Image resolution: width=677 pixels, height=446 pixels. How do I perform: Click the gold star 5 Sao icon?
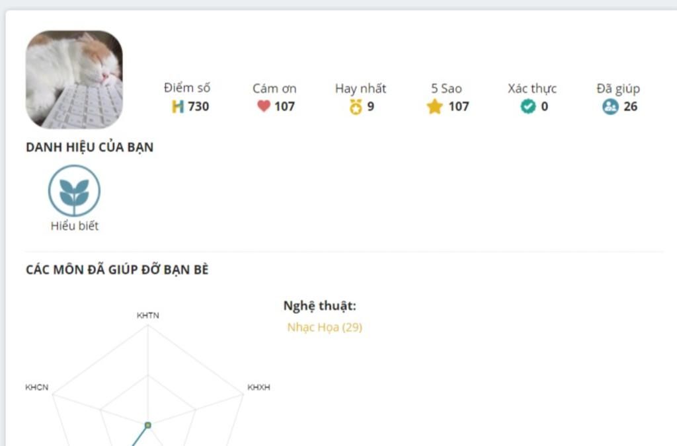(434, 106)
